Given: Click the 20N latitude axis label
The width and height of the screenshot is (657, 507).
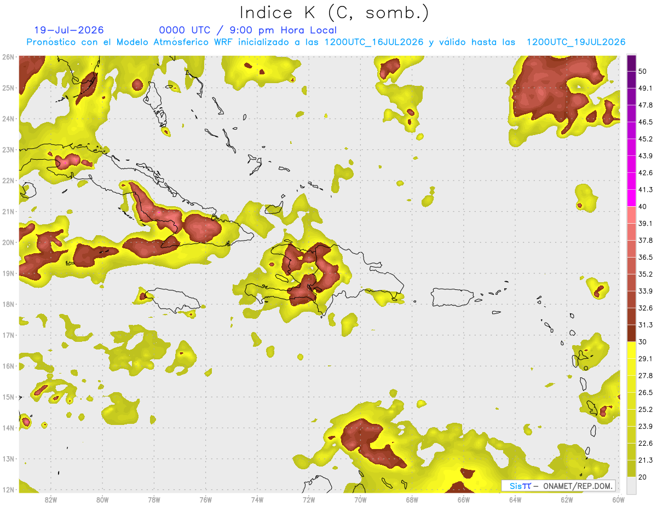Looking at the screenshot, I should [x=8, y=242].
